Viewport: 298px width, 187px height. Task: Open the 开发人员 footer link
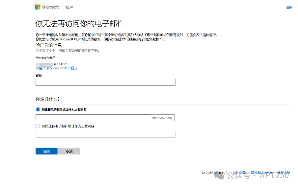pos(284,173)
